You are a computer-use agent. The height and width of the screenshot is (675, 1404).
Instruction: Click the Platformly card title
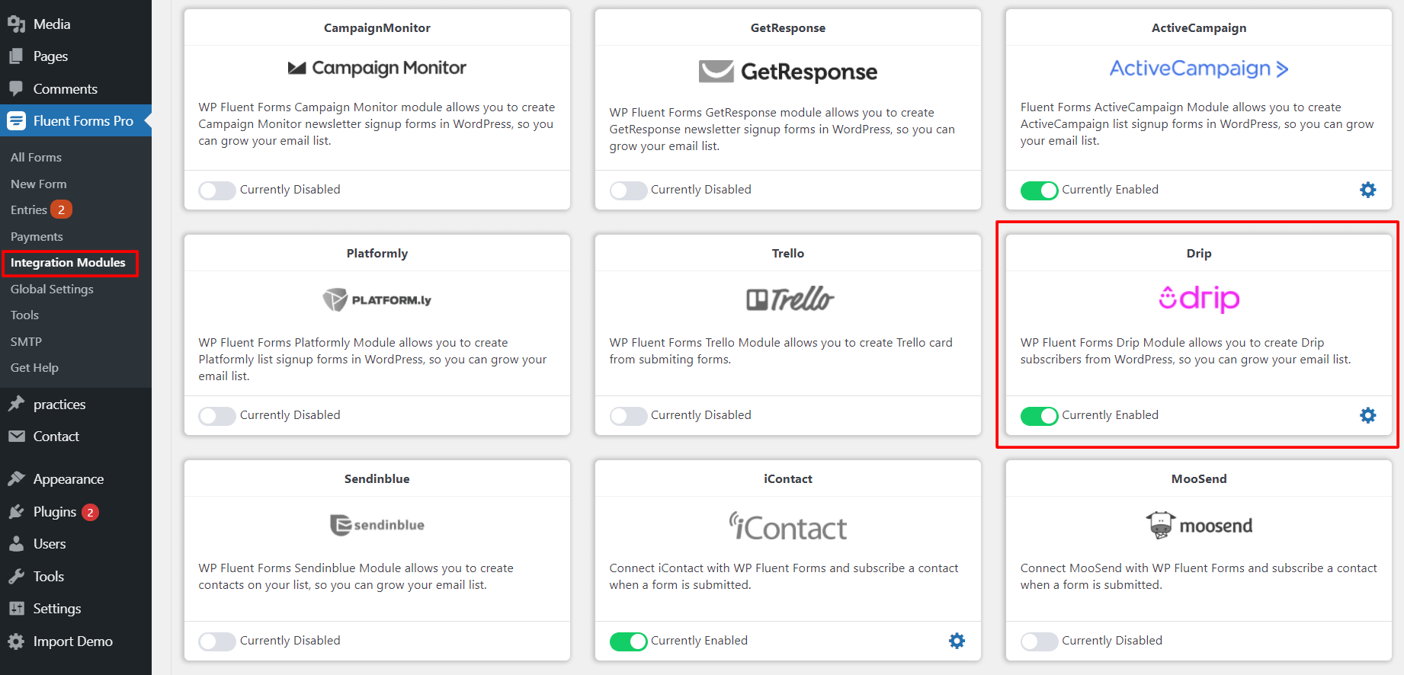click(x=377, y=253)
